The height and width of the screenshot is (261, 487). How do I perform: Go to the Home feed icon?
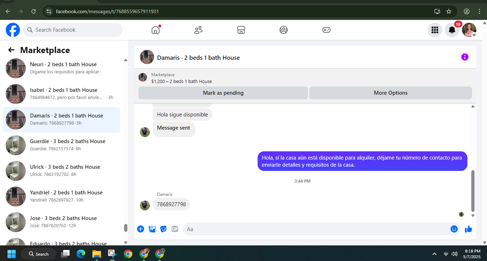pyautogui.click(x=156, y=30)
